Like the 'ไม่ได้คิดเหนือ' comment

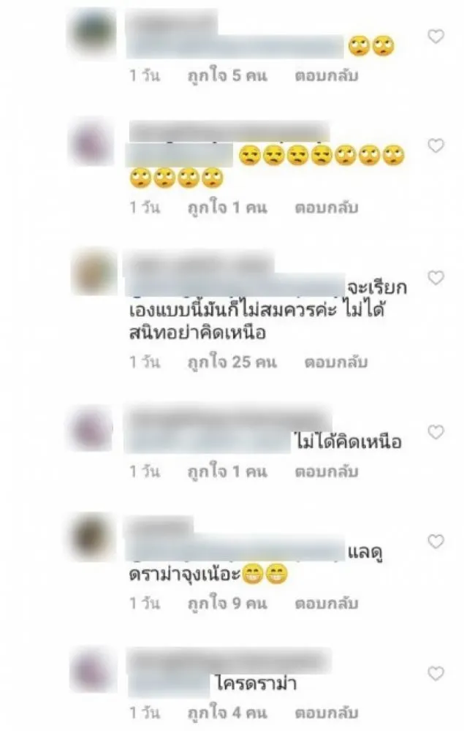coord(436,432)
